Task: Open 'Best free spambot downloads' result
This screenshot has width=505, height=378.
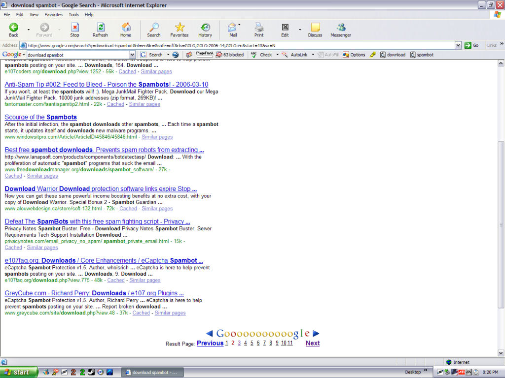Action: (104, 150)
